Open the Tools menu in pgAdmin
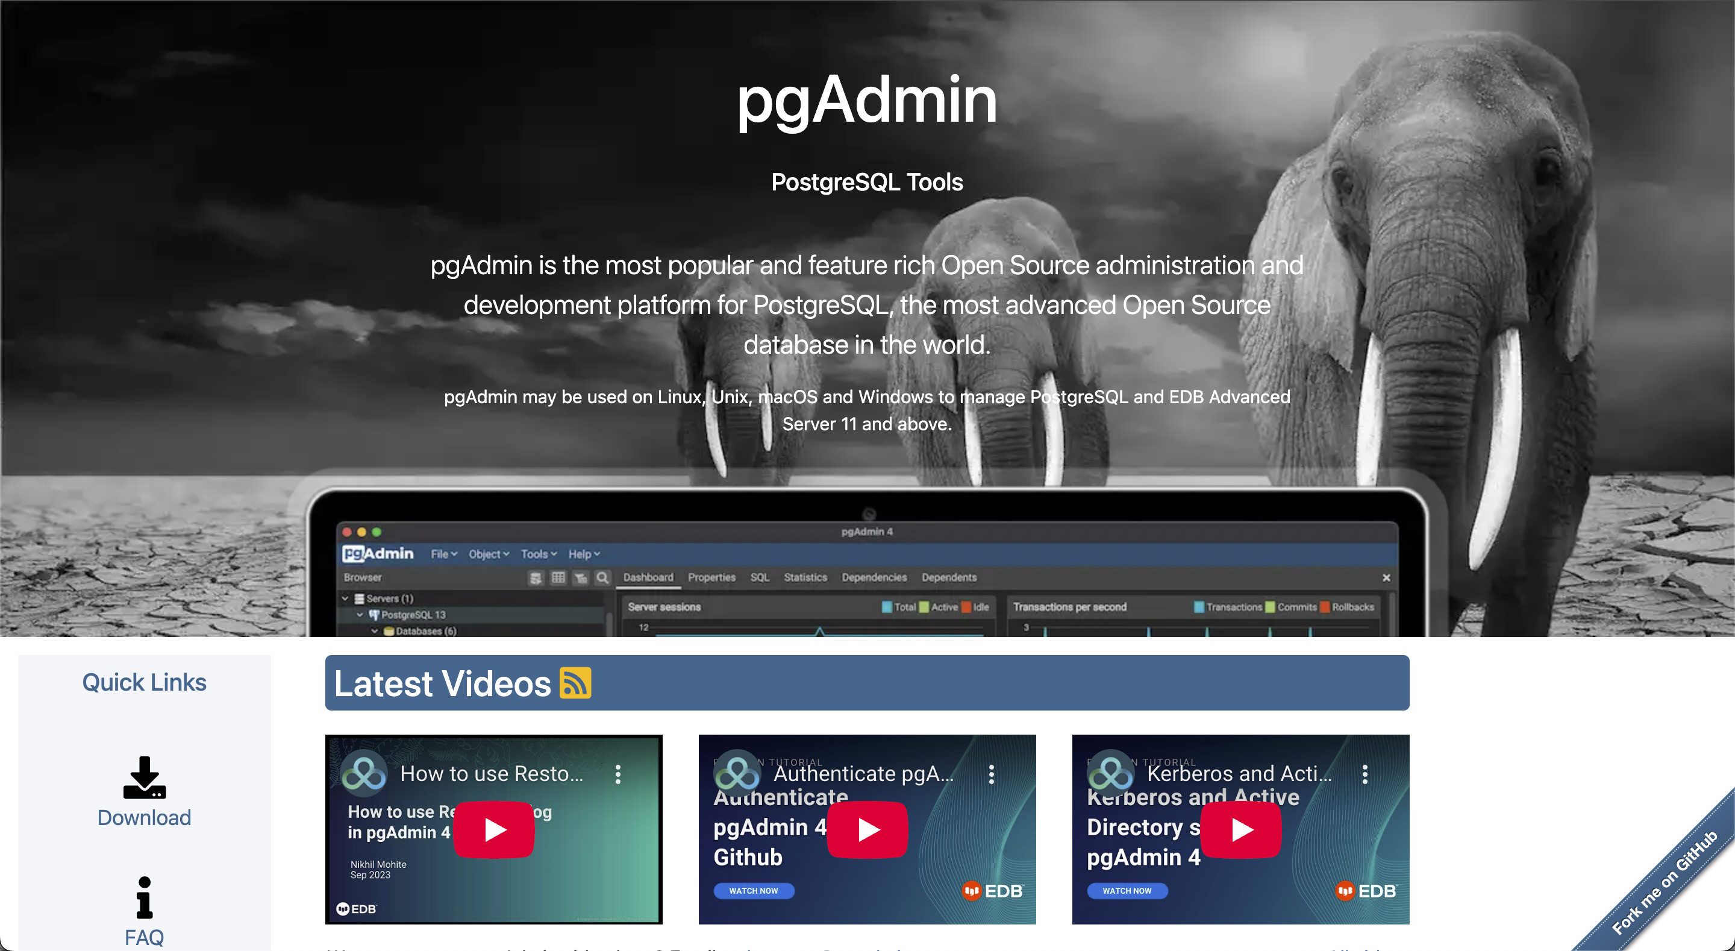The width and height of the screenshot is (1735, 951). click(537, 553)
